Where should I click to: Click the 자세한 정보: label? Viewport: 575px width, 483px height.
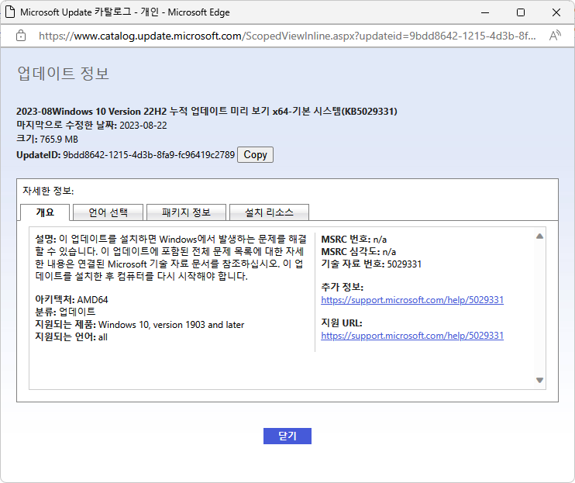click(48, 191)
